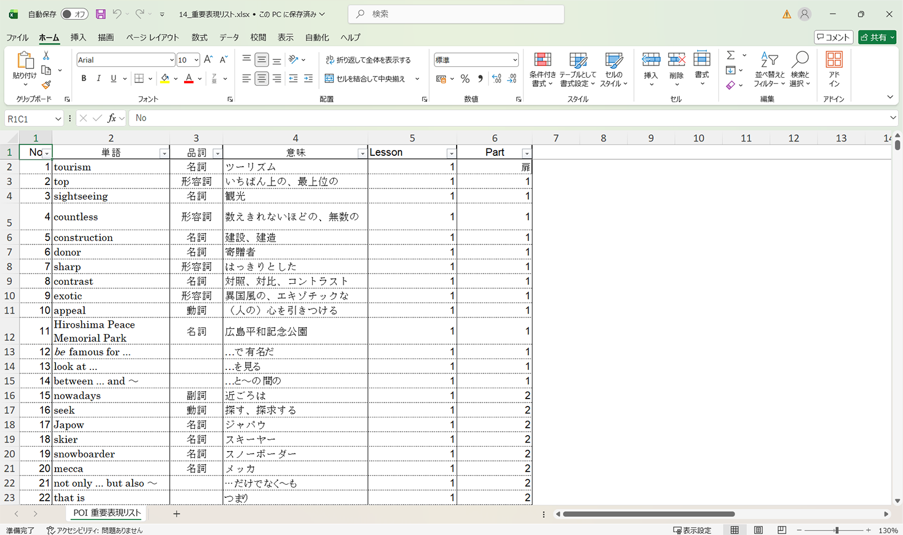The height and width of the screenshot is (535, 903).
Task: Open 検索と選択 (Find & Select)
Action: coord(800,70)
